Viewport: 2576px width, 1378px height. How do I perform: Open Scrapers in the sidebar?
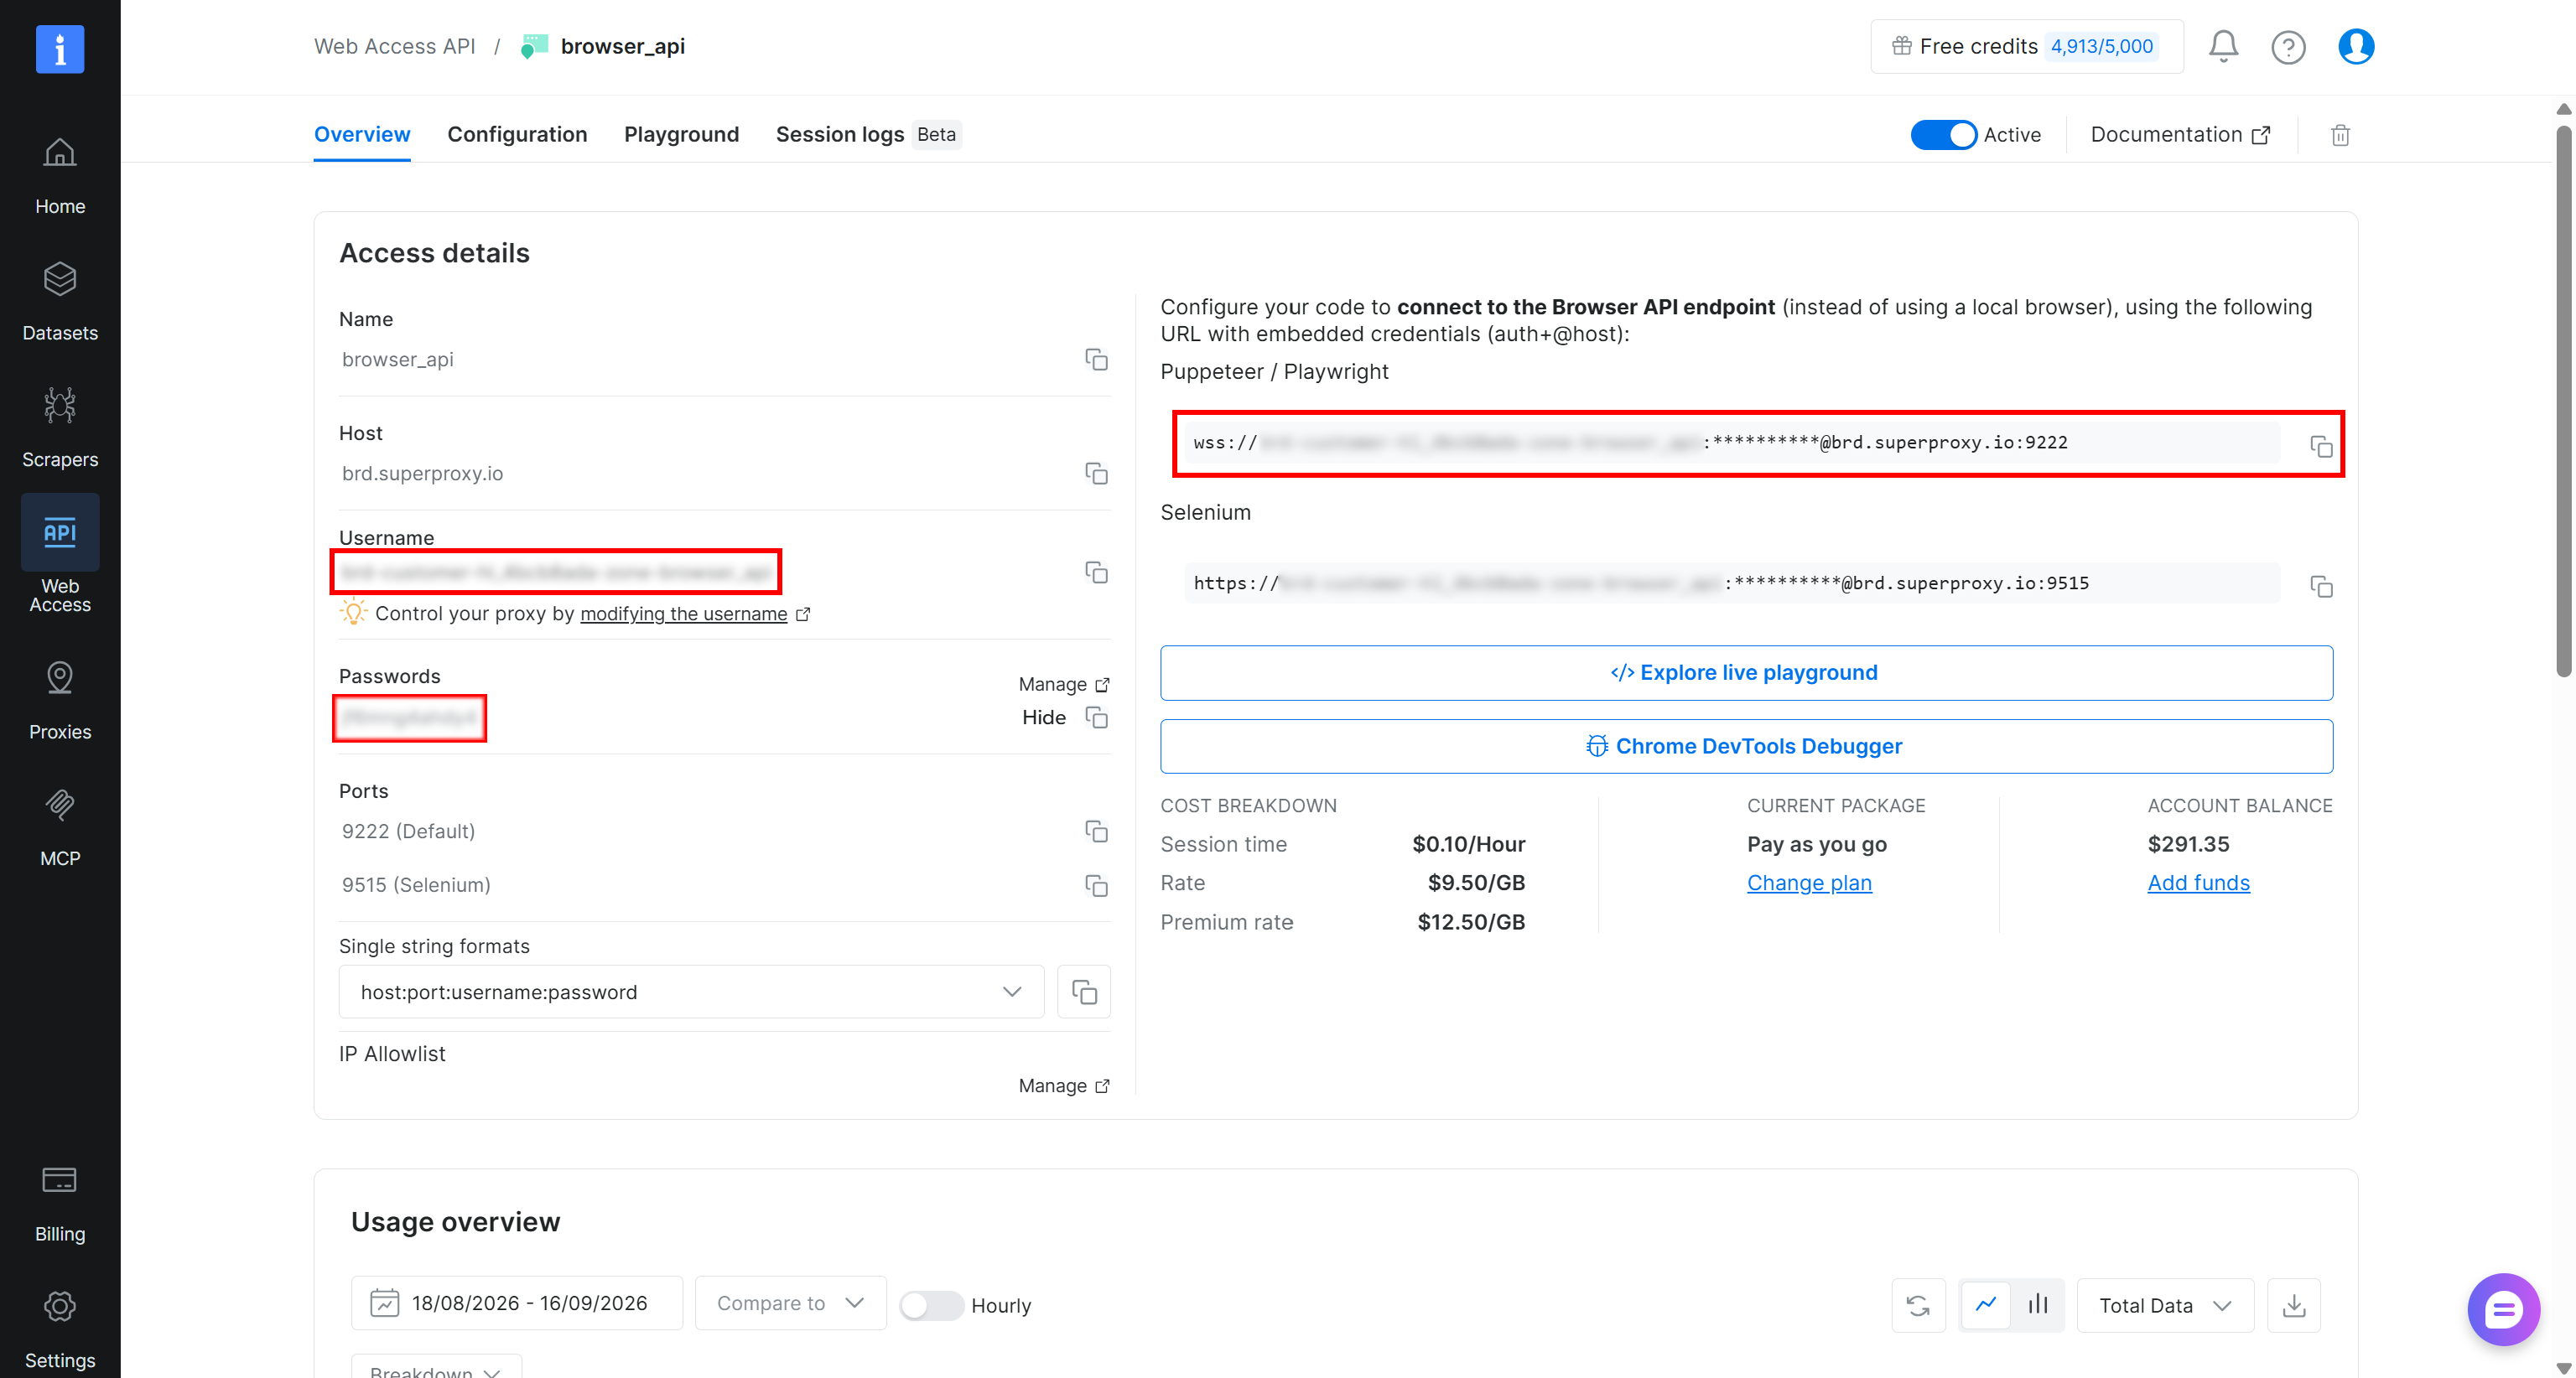(60, 428)
